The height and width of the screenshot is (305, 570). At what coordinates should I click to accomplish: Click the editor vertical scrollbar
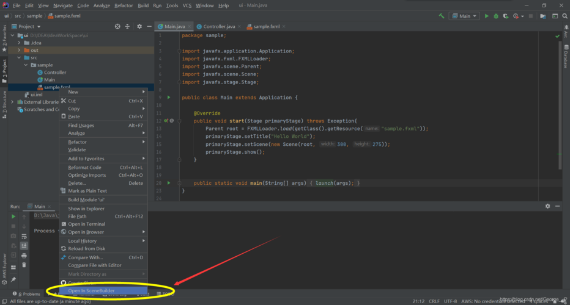coord(560,105)
